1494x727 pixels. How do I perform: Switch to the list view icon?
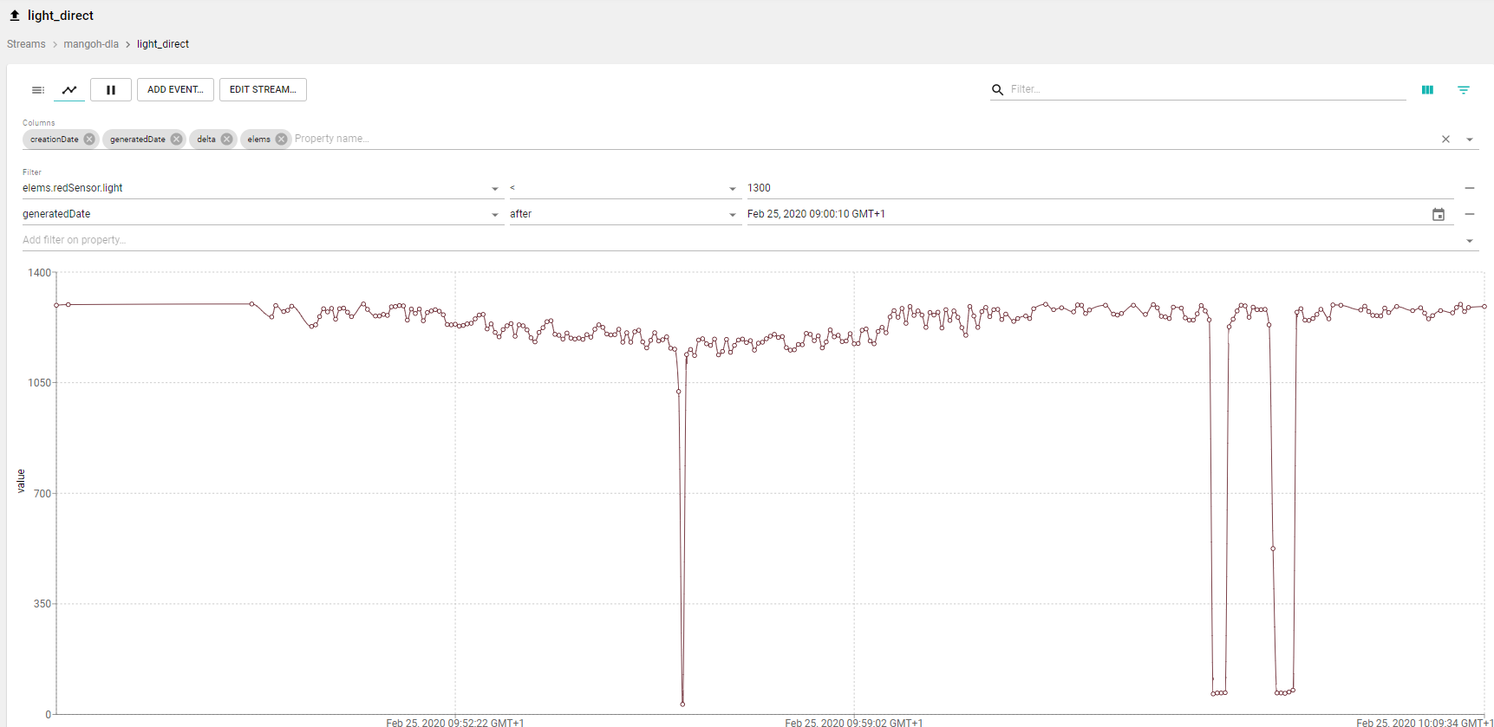tap(38, 90)
